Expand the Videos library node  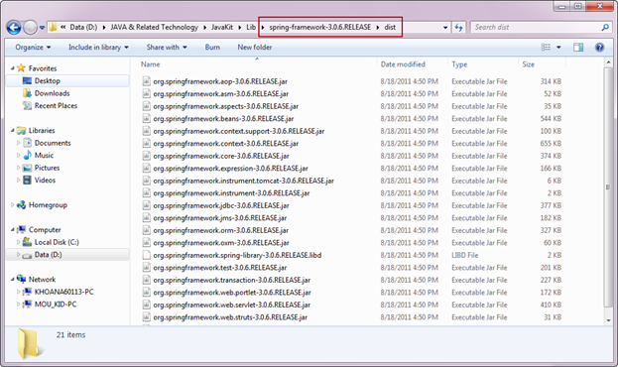[x=18, y=181]
